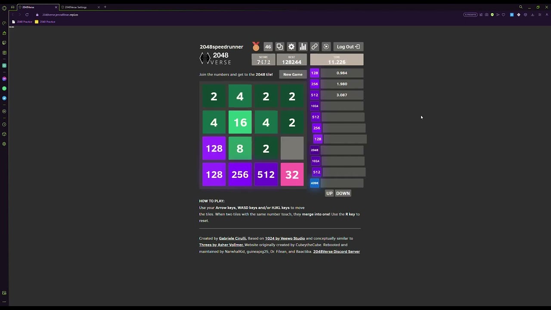
Task: Click the blue 4096 split label
Action: (315, 183)
